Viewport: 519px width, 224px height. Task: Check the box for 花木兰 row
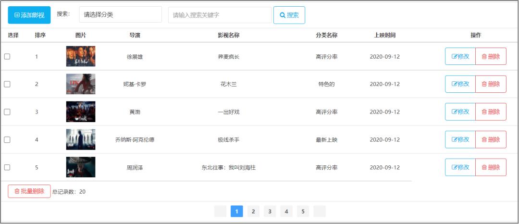point(7,84)
